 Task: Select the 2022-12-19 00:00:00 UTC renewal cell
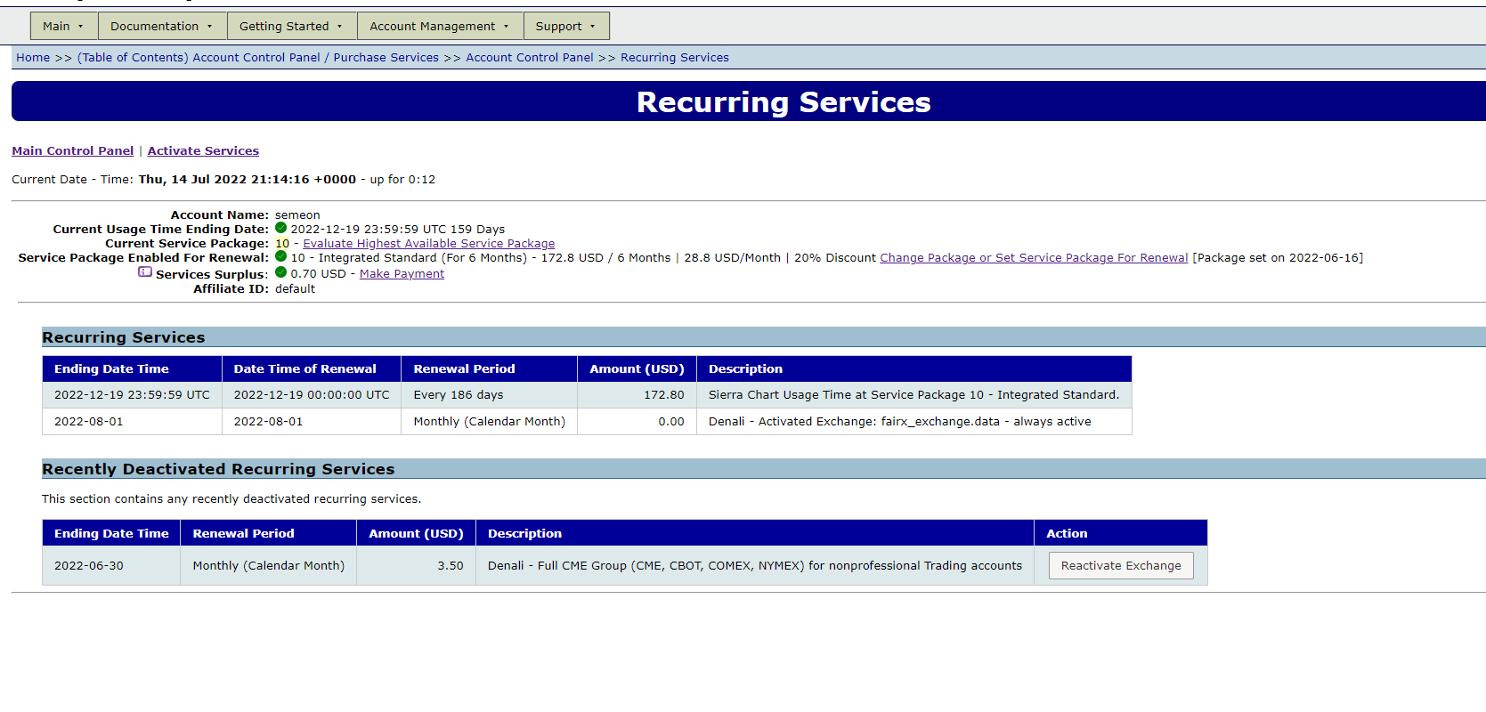312,395
